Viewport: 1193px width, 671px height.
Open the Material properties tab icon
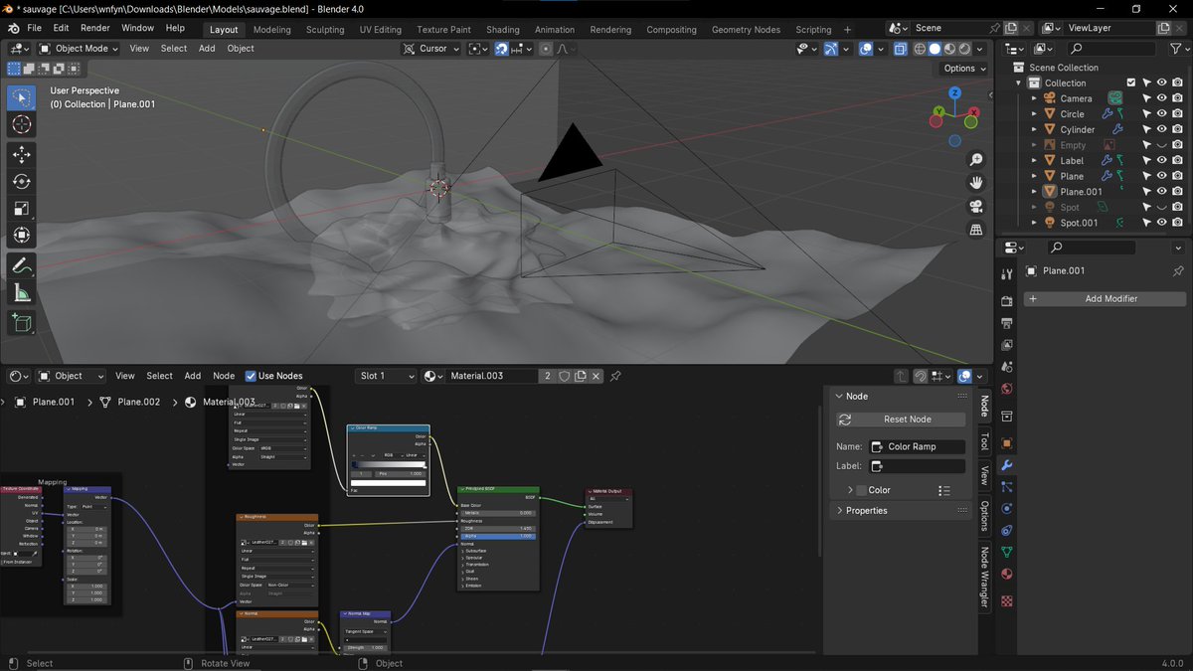click(1007, 574)
